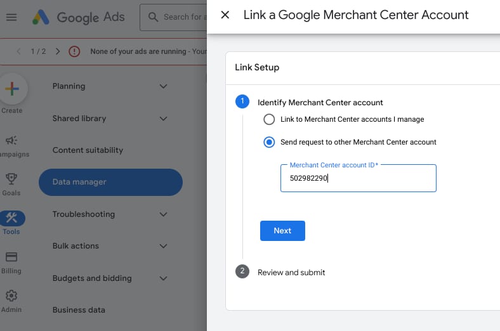Select the Tools wrench icon
The width and height of the screenshot is (500, 331).
(11, 219)
